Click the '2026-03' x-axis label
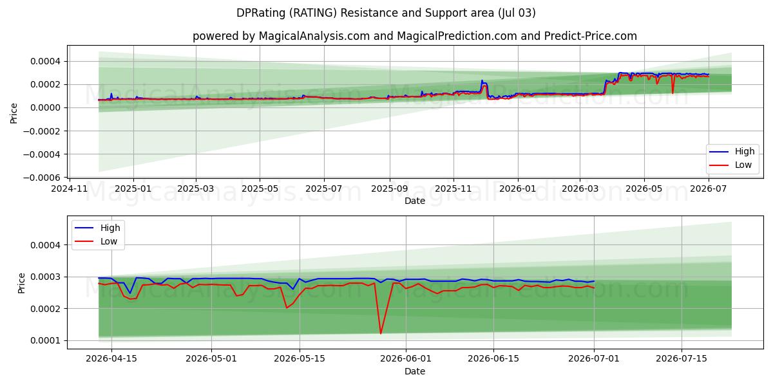 tap(579, 189)
